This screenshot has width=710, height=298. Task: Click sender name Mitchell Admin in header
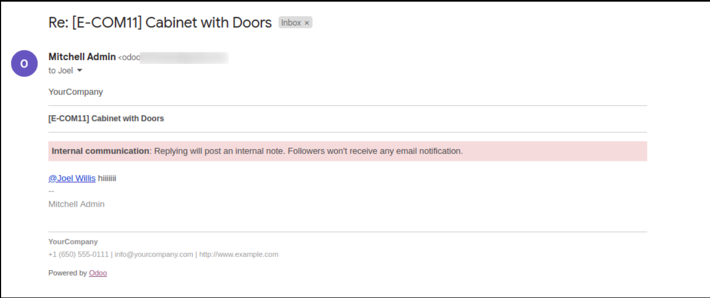82,57
